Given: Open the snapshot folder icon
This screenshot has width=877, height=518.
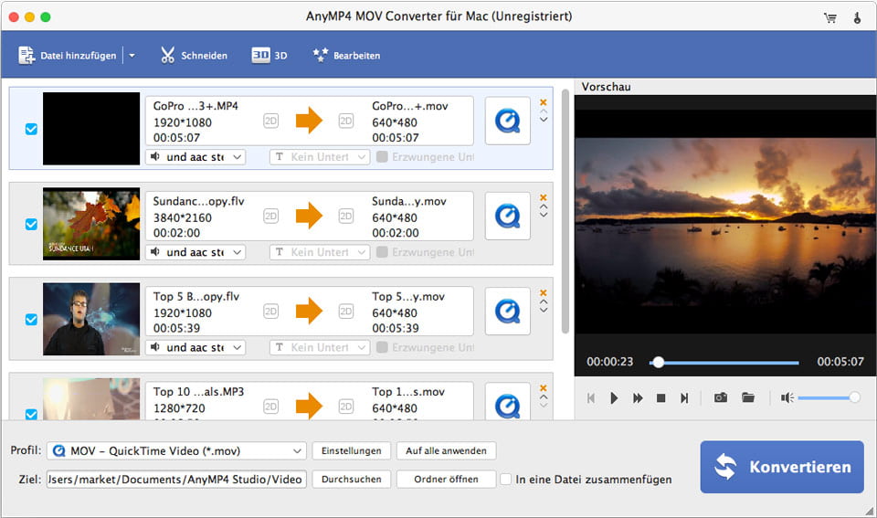Looking at the screenshot, I should [748, 397].
